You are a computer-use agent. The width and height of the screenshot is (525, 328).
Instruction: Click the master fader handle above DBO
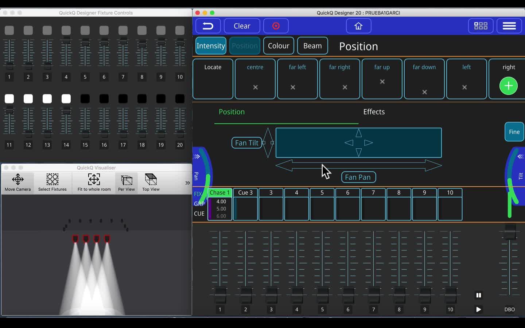click(509, 232)
